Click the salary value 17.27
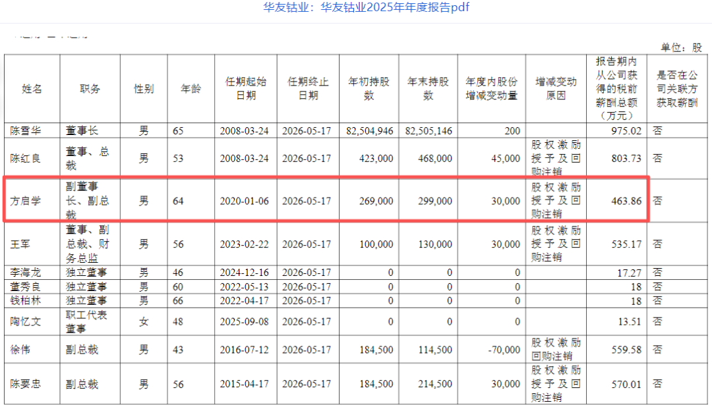712x407 pixels. pyautogui.click(x=630, y=273)
